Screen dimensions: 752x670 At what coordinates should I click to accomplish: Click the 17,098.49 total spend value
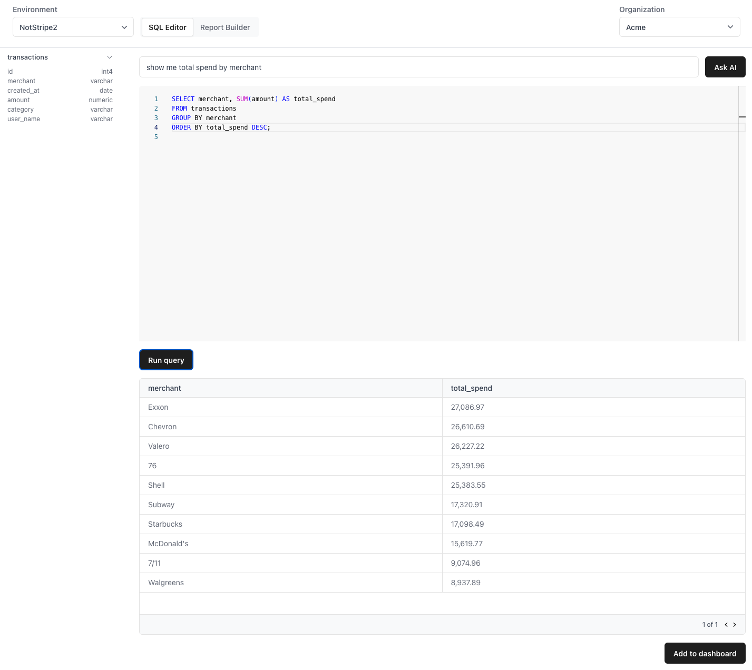click(x=467, y=524)
